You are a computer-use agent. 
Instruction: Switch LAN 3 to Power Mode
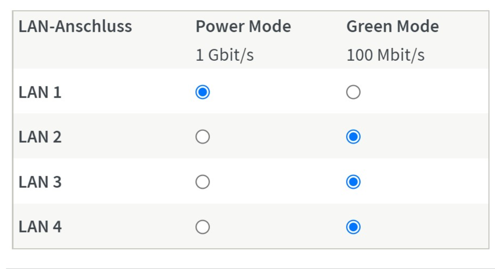[x=202, y=182]
